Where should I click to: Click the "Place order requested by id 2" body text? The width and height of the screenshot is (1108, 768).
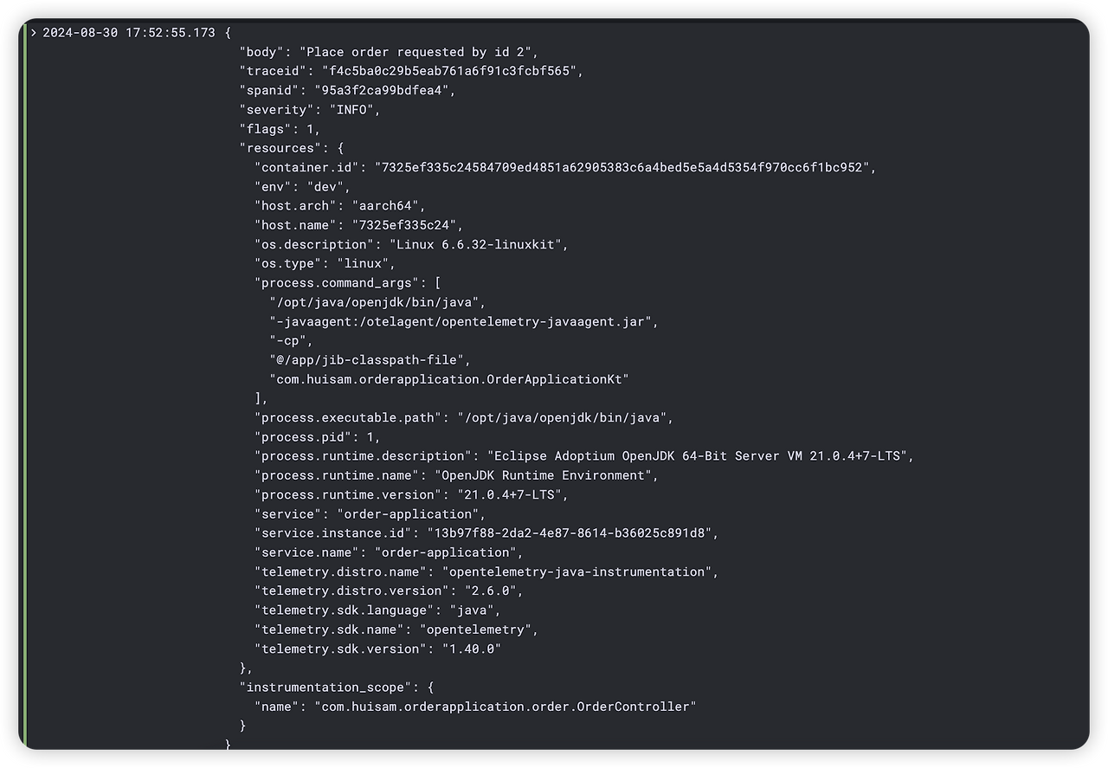tap(415, 52)
